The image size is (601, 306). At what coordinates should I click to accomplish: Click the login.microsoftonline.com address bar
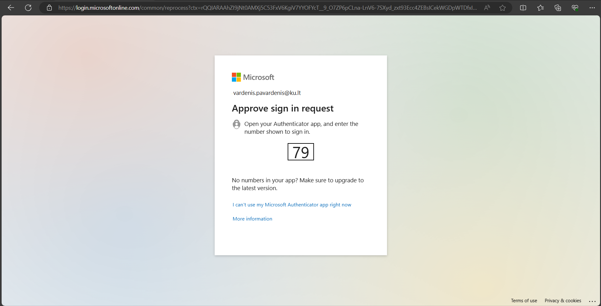click(x=266, y=8)
